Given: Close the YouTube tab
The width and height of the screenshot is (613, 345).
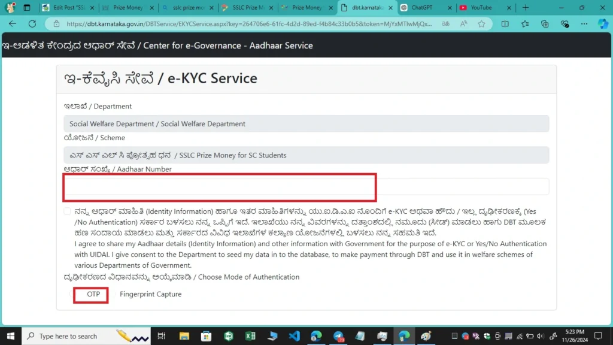Looking at the screenshot, I should coord(509,7).
